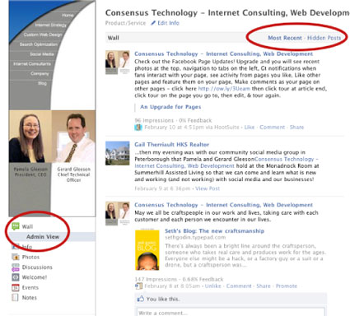This screenshot has height=316, width=350.
Task: Click the Welcome! tab icon
Action: click(16, 277)
